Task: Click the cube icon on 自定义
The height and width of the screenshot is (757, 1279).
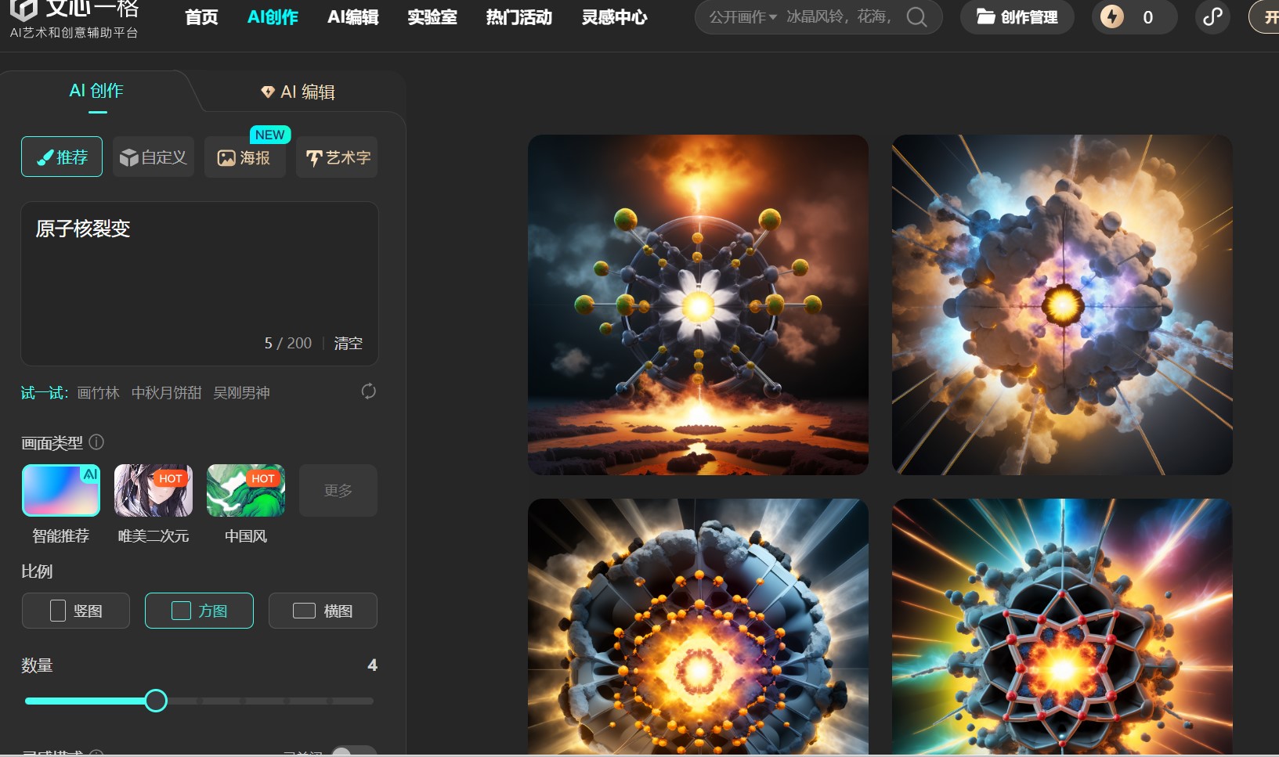Action: click(128, 157)
